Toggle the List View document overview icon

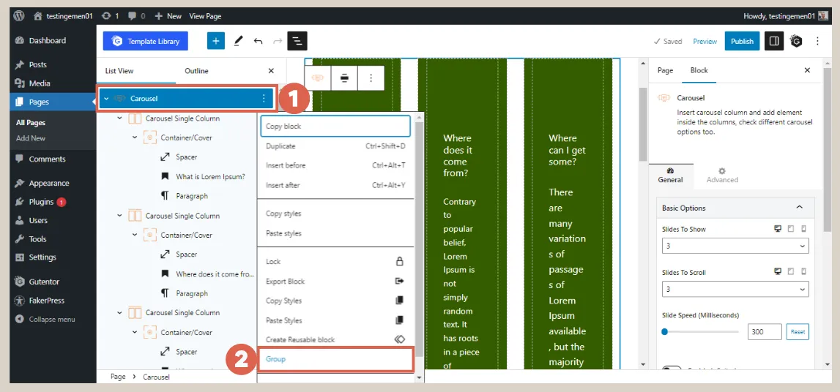(x=297, y=42)
